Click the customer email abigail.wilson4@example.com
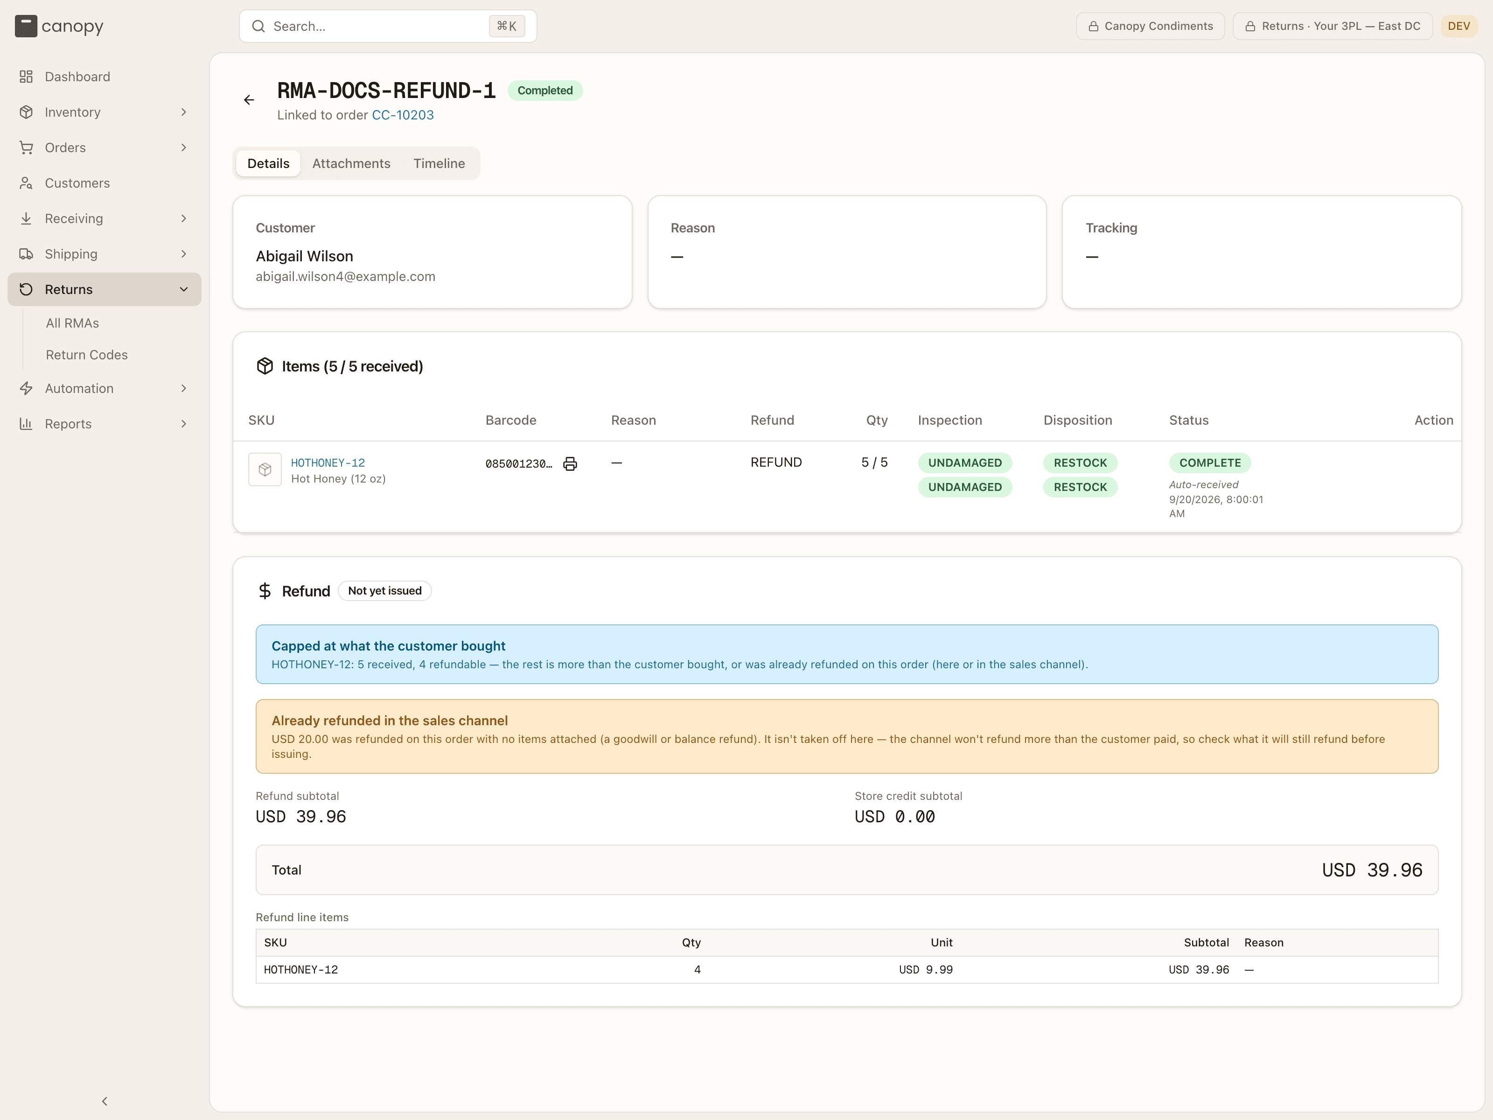Screen dimensions: 1493x1120 346,277
